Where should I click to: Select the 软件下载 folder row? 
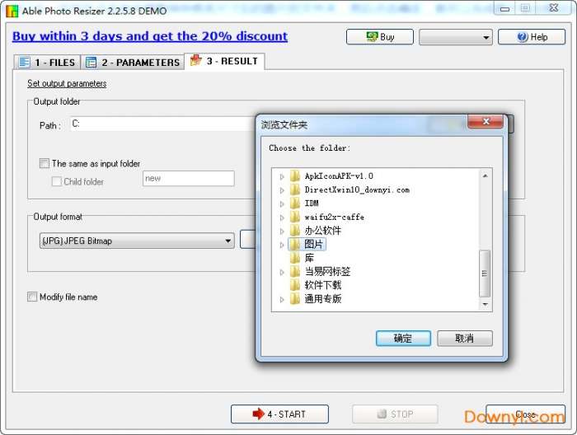pyautogui.click(x=323, y=285)
